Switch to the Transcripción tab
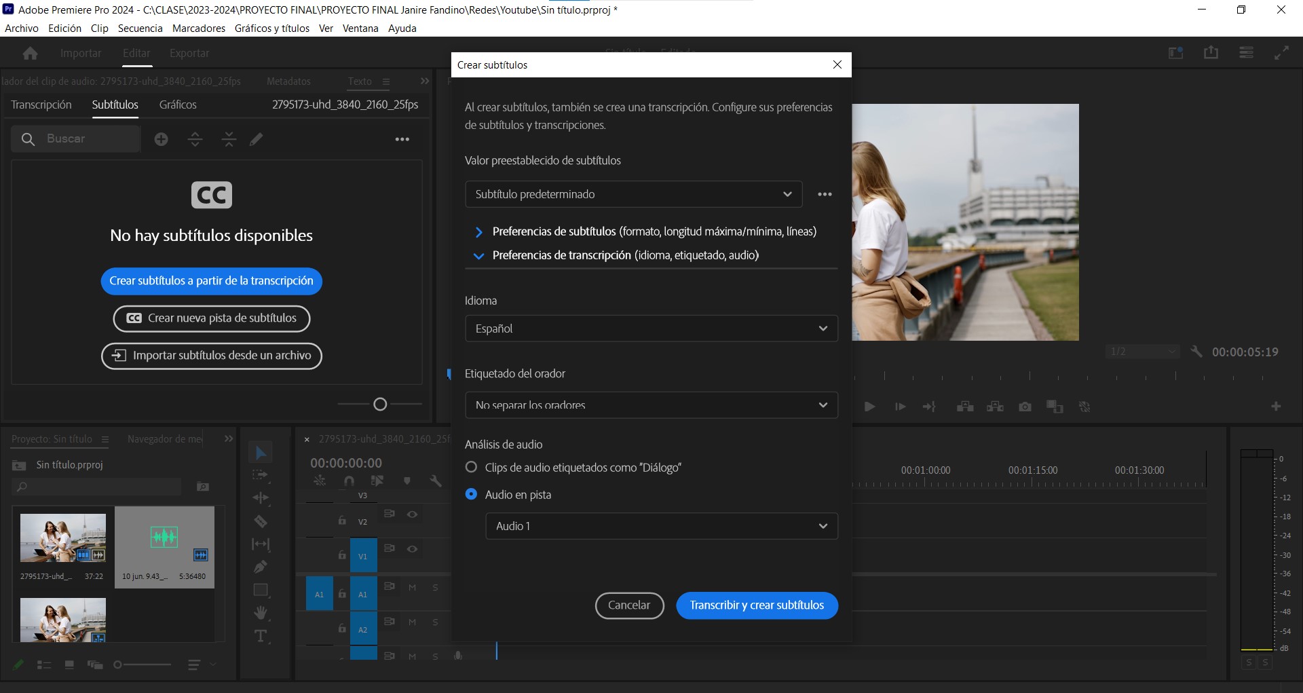Screen dimensions: 1303x693 41,105
